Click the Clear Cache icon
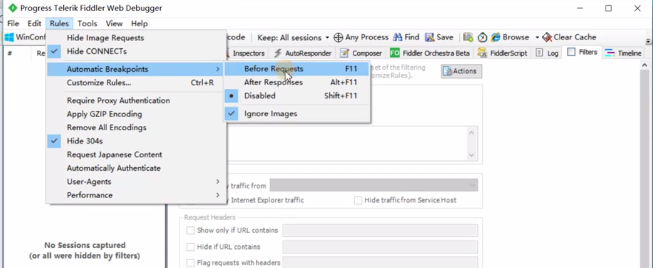 tap(547, 38)
